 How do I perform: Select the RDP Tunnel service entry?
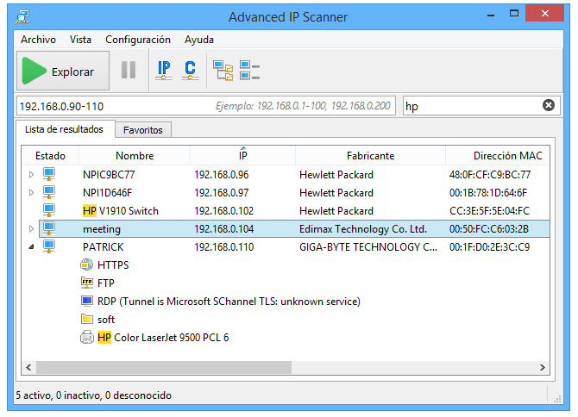click(x=229, y=302)
